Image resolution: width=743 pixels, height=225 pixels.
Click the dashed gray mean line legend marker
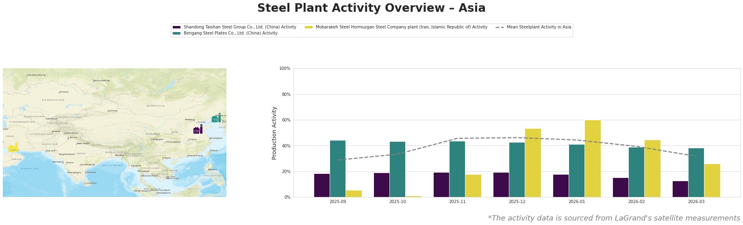[x=500, y=27]
